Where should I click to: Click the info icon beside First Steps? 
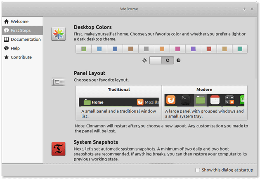tap(6, 31)
